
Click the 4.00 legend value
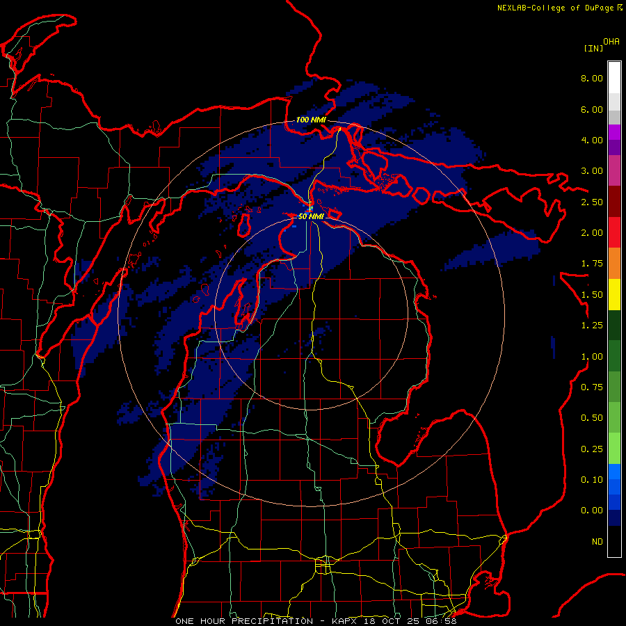(592, 140)
